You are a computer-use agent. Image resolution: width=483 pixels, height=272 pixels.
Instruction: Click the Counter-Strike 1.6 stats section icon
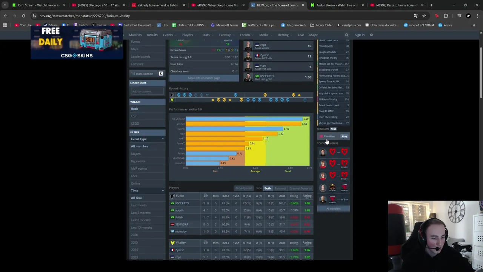coord(161,74)
